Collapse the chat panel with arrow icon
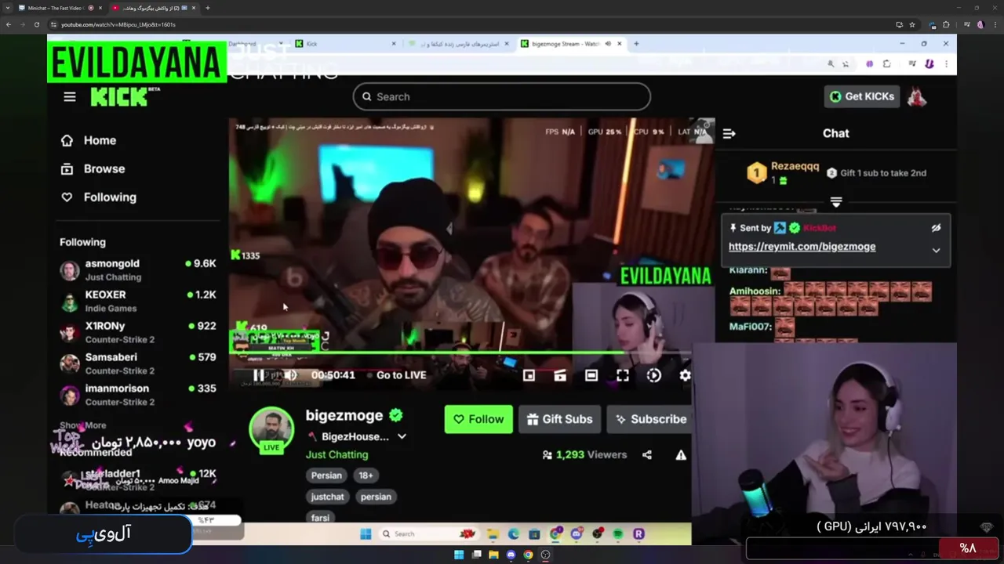Screen dimensions: 1004x564 click(729, 133)
